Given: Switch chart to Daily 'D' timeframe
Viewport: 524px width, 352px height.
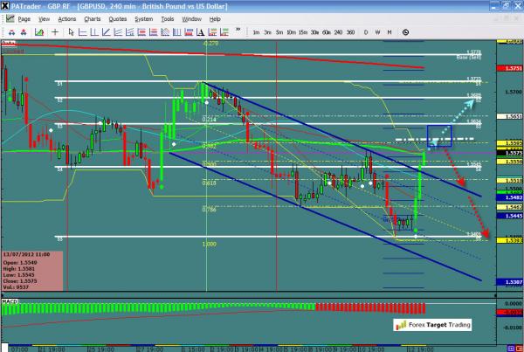Looking at the screenshot, I should pos(364,31).
